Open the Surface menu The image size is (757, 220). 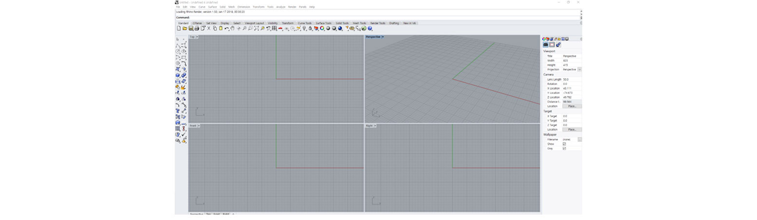click(212, 7)
